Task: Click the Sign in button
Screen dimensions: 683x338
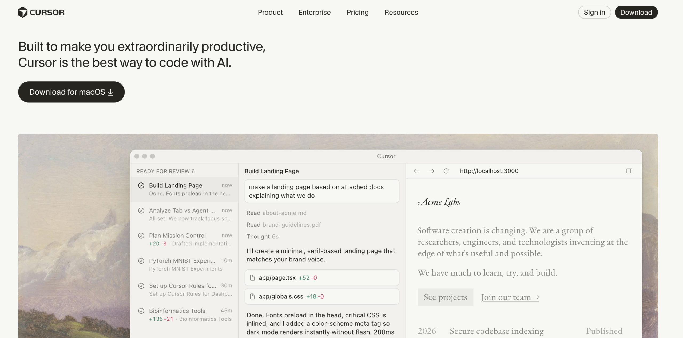Action: click(x=594, y=12)
